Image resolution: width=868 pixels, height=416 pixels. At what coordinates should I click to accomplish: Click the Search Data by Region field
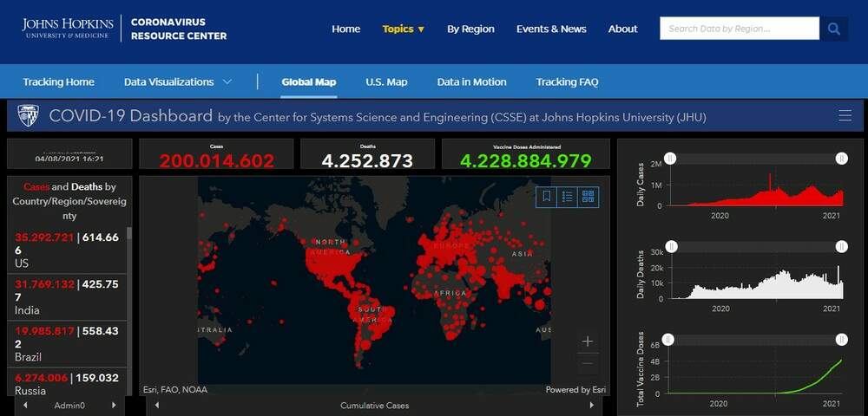[739, 29]
